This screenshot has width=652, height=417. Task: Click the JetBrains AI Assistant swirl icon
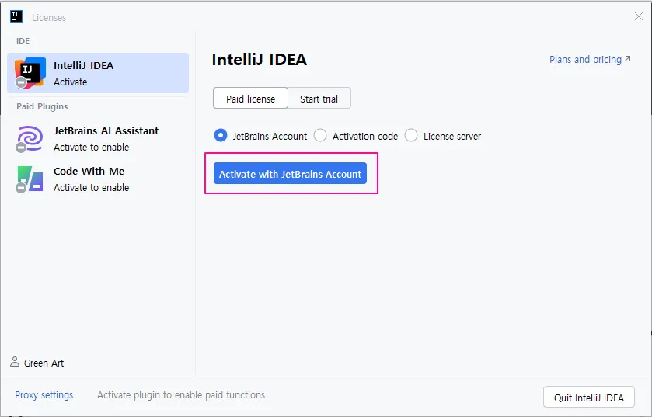click(30, 139)
